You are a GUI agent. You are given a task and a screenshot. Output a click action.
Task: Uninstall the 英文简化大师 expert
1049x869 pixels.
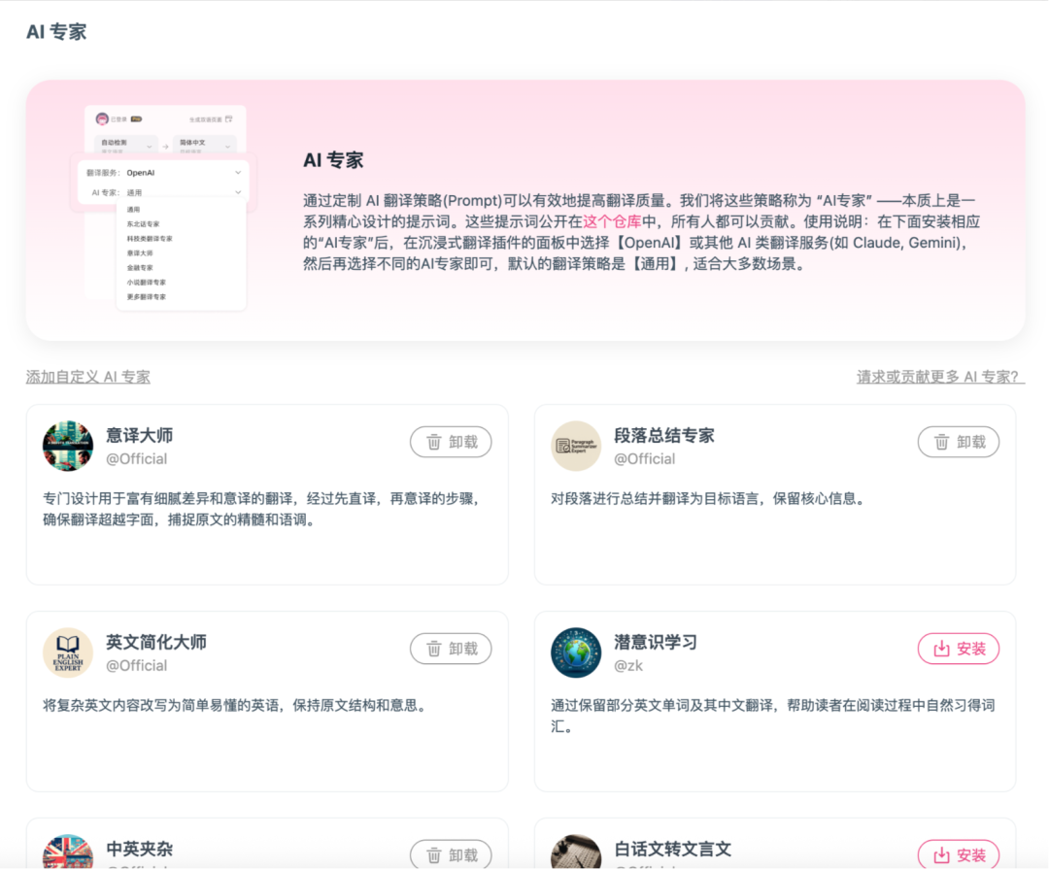[x=451, y=649]
